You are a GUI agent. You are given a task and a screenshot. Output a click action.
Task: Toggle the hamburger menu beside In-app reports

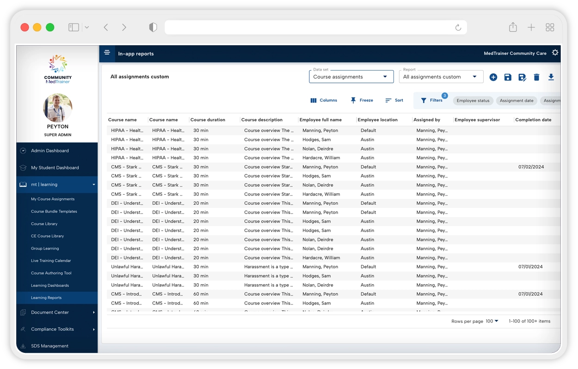pos(107,53)
